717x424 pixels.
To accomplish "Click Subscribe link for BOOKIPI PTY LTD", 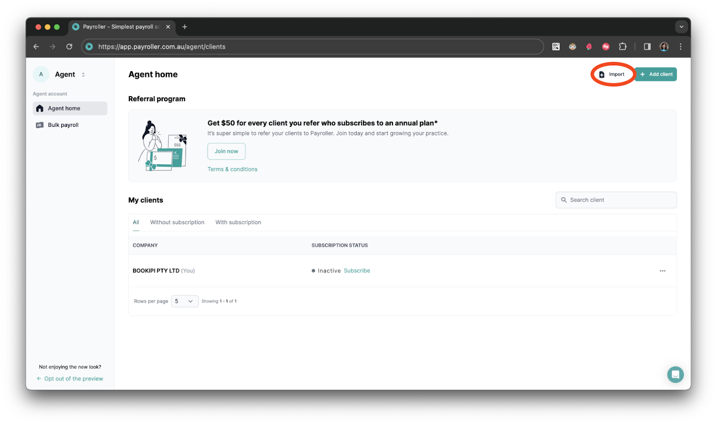I will (357, 271).
